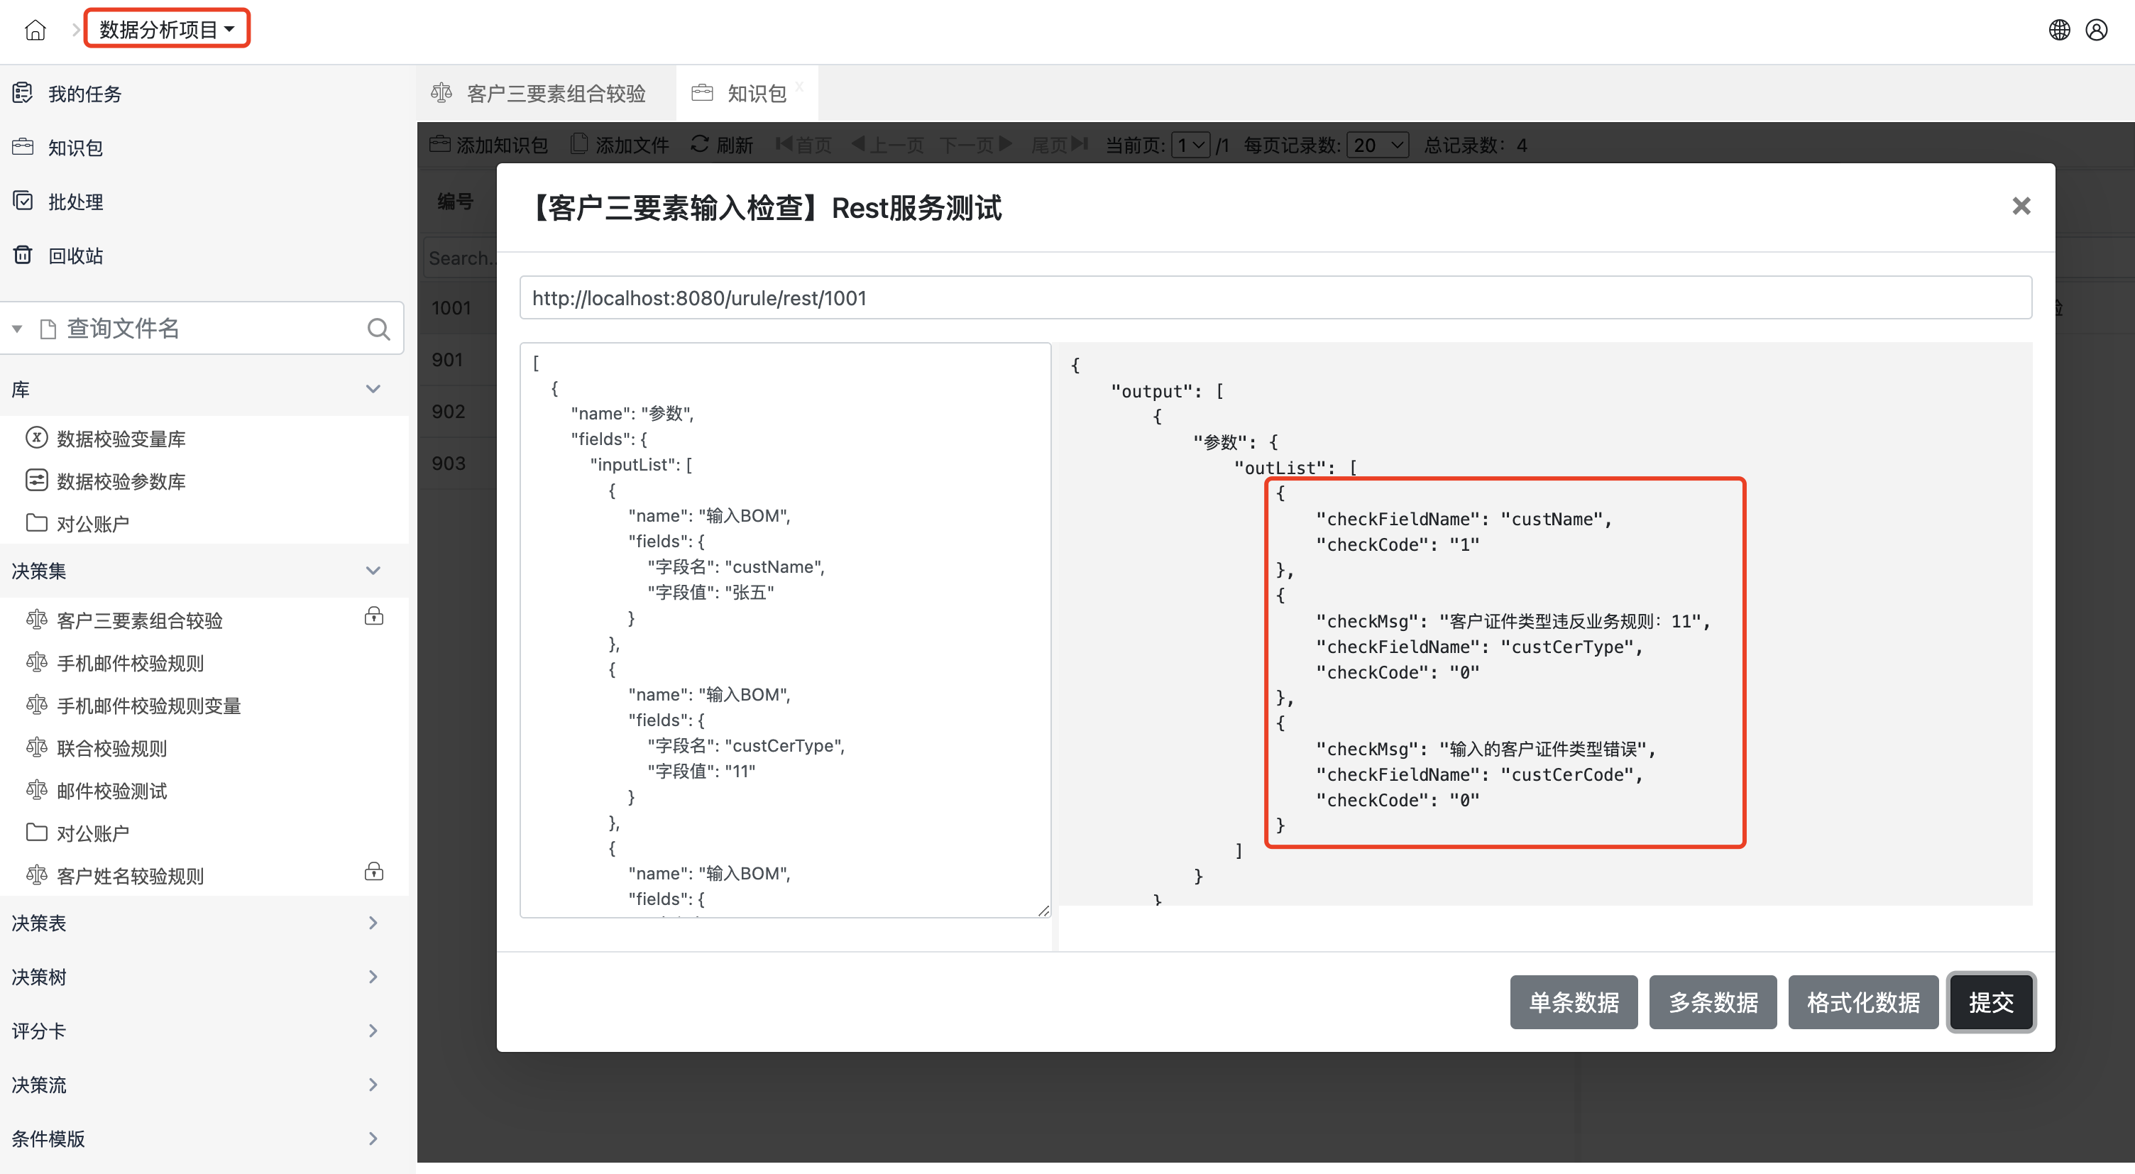Click lock icon beside 客户姓名较验规则
Screen dimensions: 2135x1174
pyautogui.click(x=374, y=872)
